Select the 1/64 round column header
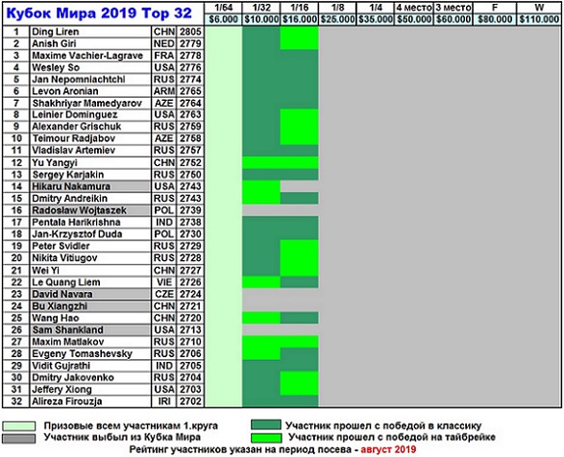The image size is (564, 457). pos(223,8)
